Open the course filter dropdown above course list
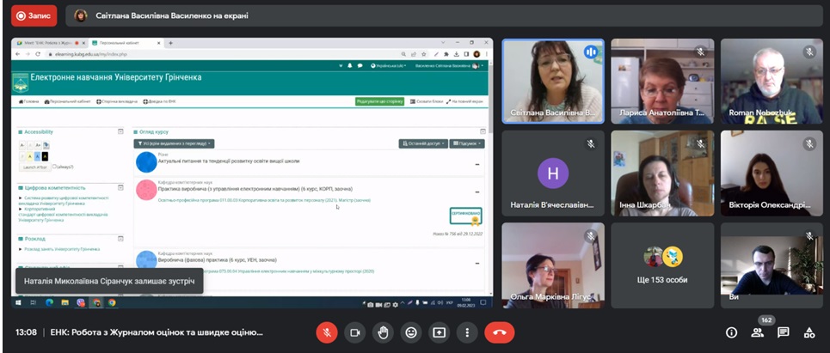This screenshot has height=353, width=830. (175, 143)
